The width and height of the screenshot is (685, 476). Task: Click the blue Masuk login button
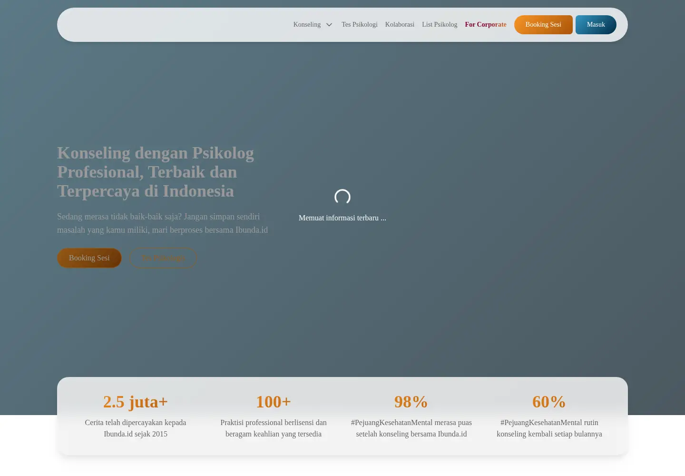pyautogui.click(x=596, y=25)
